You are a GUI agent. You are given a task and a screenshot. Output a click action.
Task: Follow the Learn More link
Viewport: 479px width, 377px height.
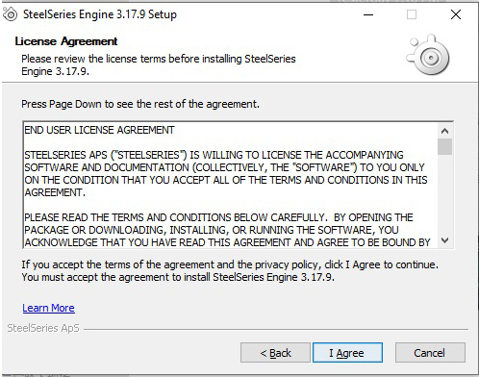point(48,308)
